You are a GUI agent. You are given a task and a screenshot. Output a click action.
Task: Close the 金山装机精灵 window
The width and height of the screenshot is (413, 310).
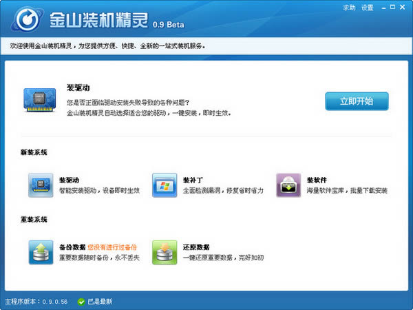pos(402,7)
